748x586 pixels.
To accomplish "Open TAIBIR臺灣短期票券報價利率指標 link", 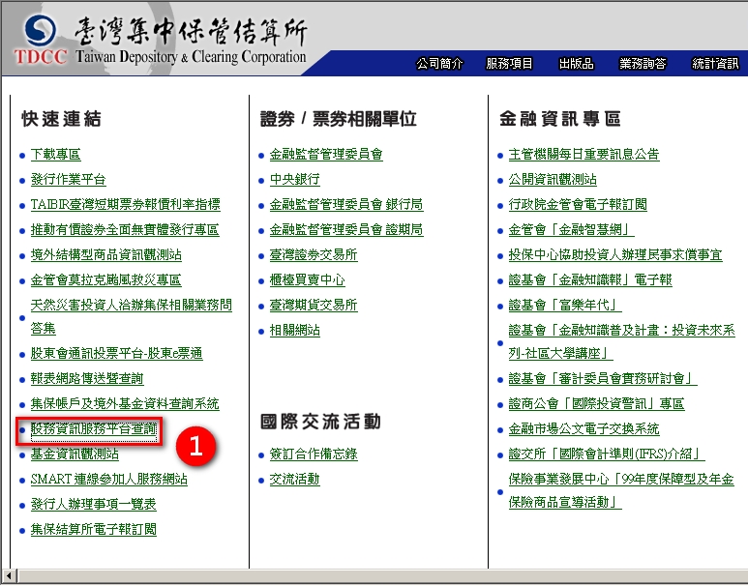I will [126, 205].
